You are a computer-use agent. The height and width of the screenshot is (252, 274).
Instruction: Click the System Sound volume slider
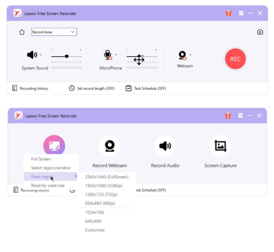point(66,57)
